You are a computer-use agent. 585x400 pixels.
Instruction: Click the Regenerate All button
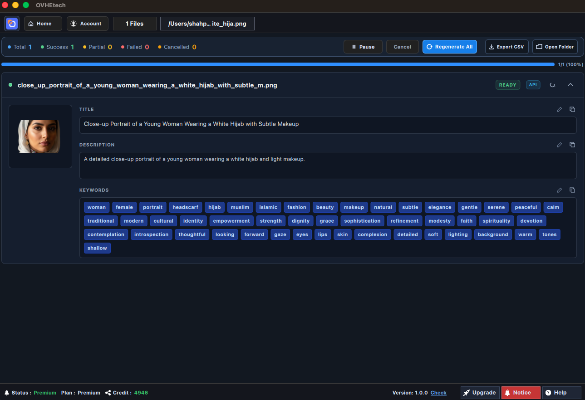[449, 47]
